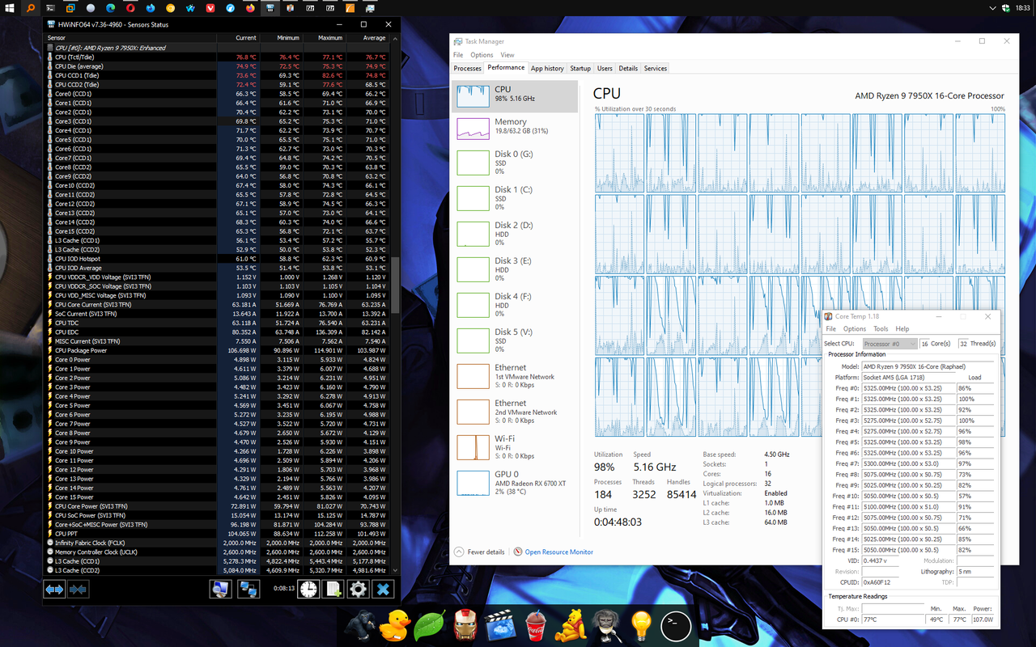The image size is (1036, 647).
Task: Open HWiNFO sensor settings via gear icon
Action: [x=357, y=589]
